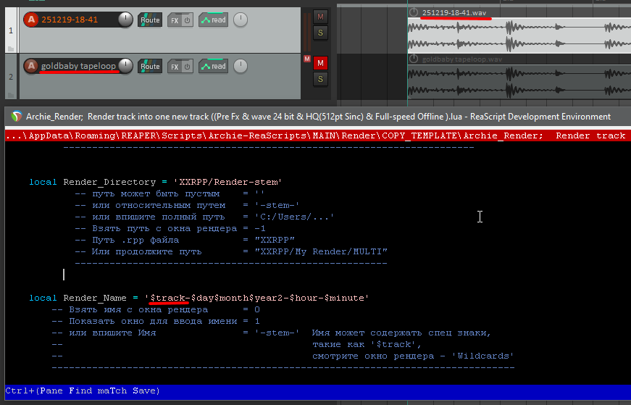Screen dimensions: 631x405
Task: Select track name goldbaby tapeloop
Action: click(78, 66)
